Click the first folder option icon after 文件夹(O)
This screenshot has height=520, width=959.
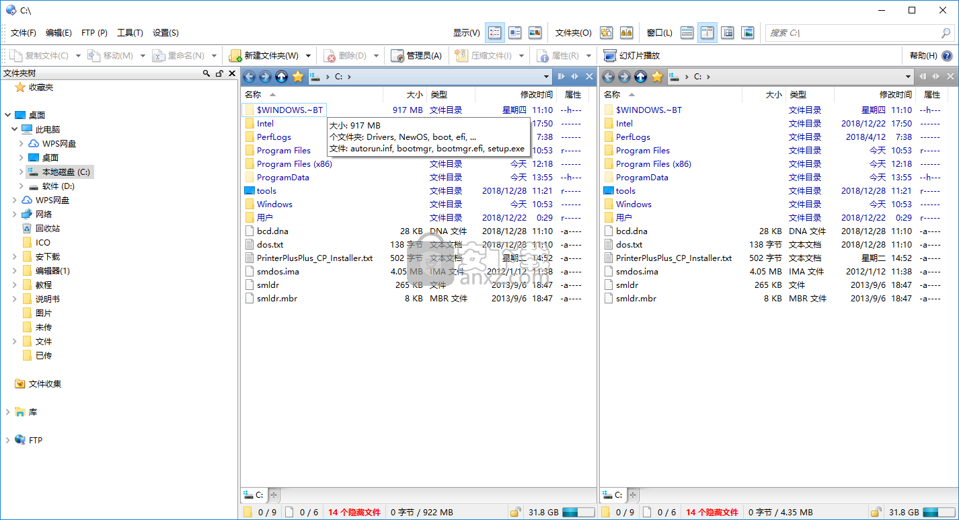(606, 32)
